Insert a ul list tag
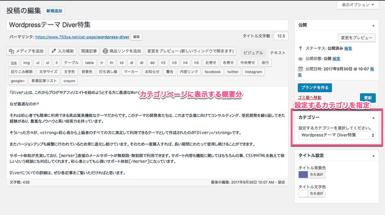Screen dimensions: 385x215 (x=38, y=63)
